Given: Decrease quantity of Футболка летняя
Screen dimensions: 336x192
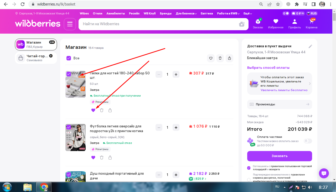Looking at the screenshot, I should (x=159, y=128).
